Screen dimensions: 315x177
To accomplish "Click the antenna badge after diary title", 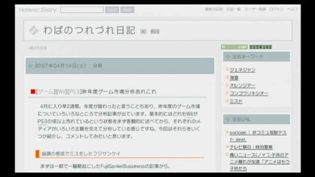I will coord(143,31).
